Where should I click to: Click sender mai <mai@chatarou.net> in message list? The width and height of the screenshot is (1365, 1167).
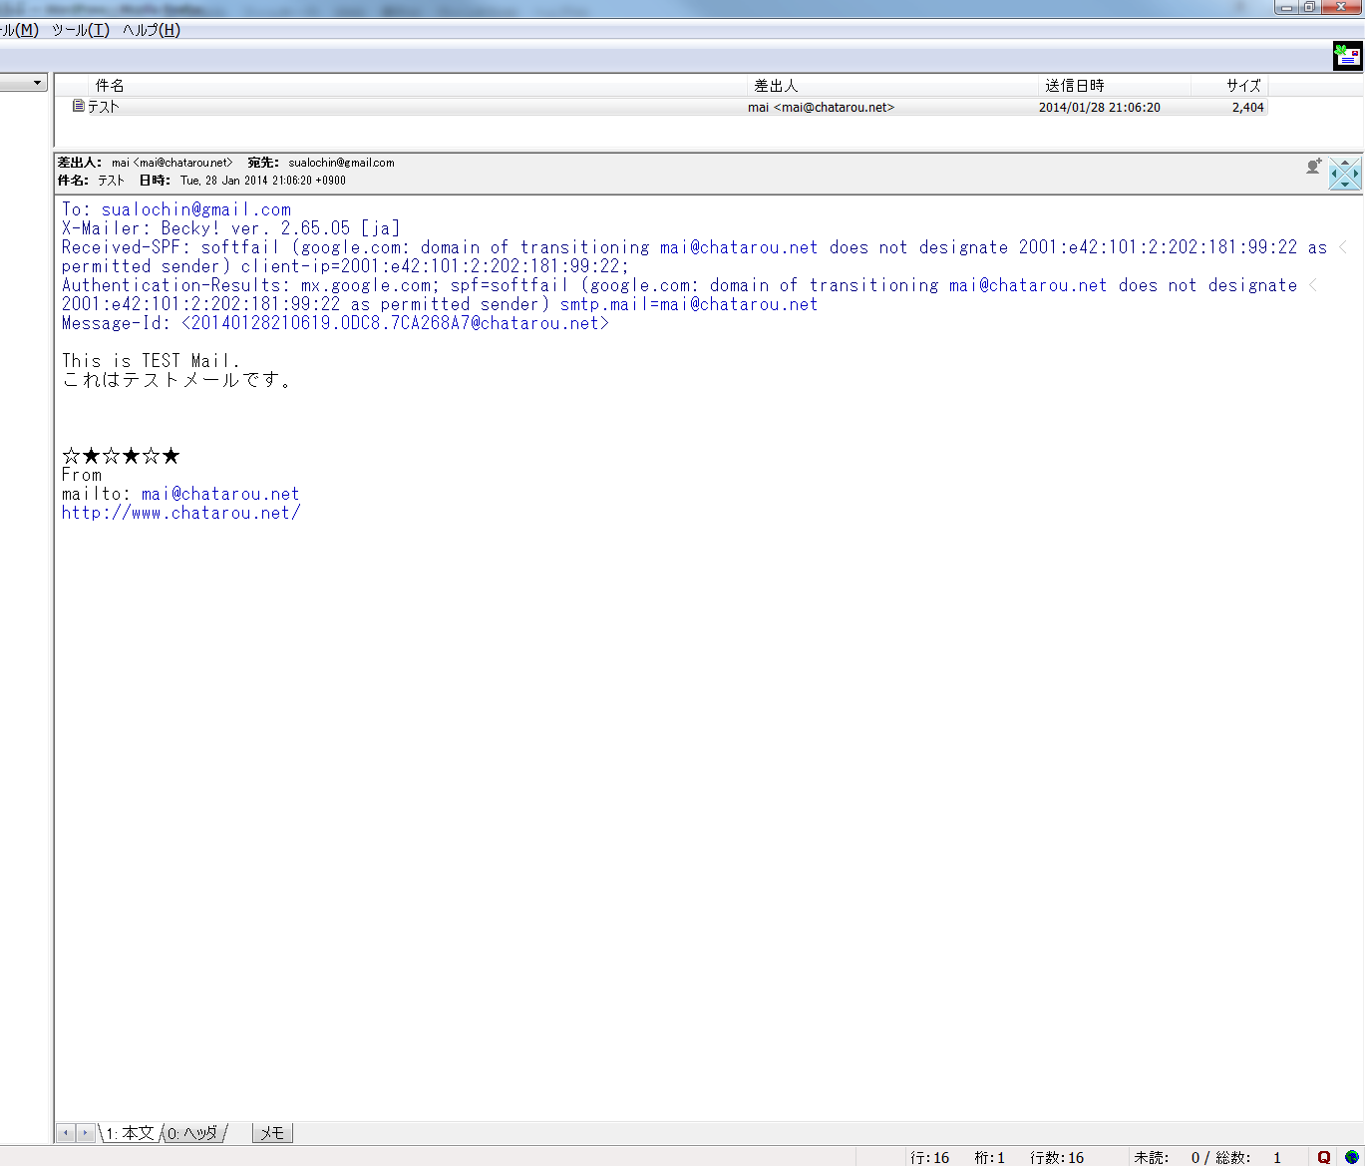[x=821, y=107]
